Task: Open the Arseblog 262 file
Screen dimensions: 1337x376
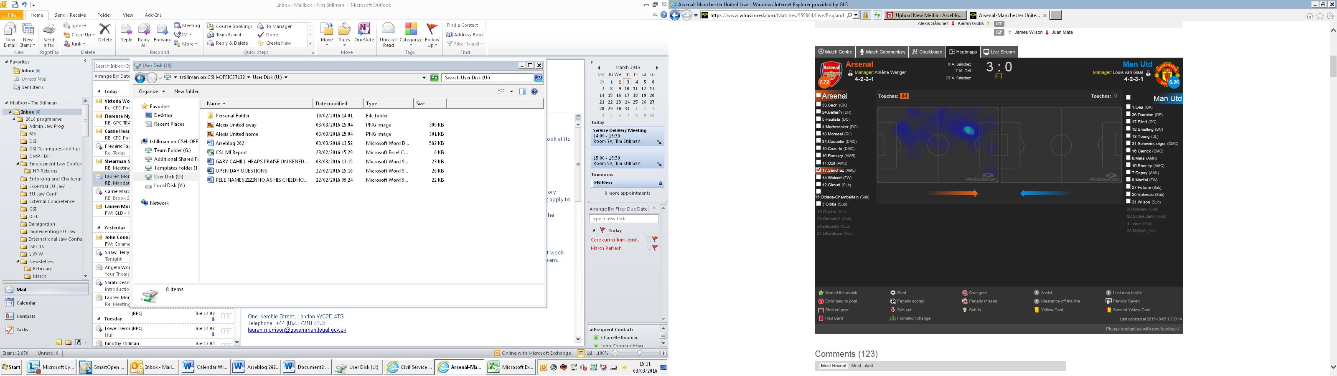Action: click(229, 143)
